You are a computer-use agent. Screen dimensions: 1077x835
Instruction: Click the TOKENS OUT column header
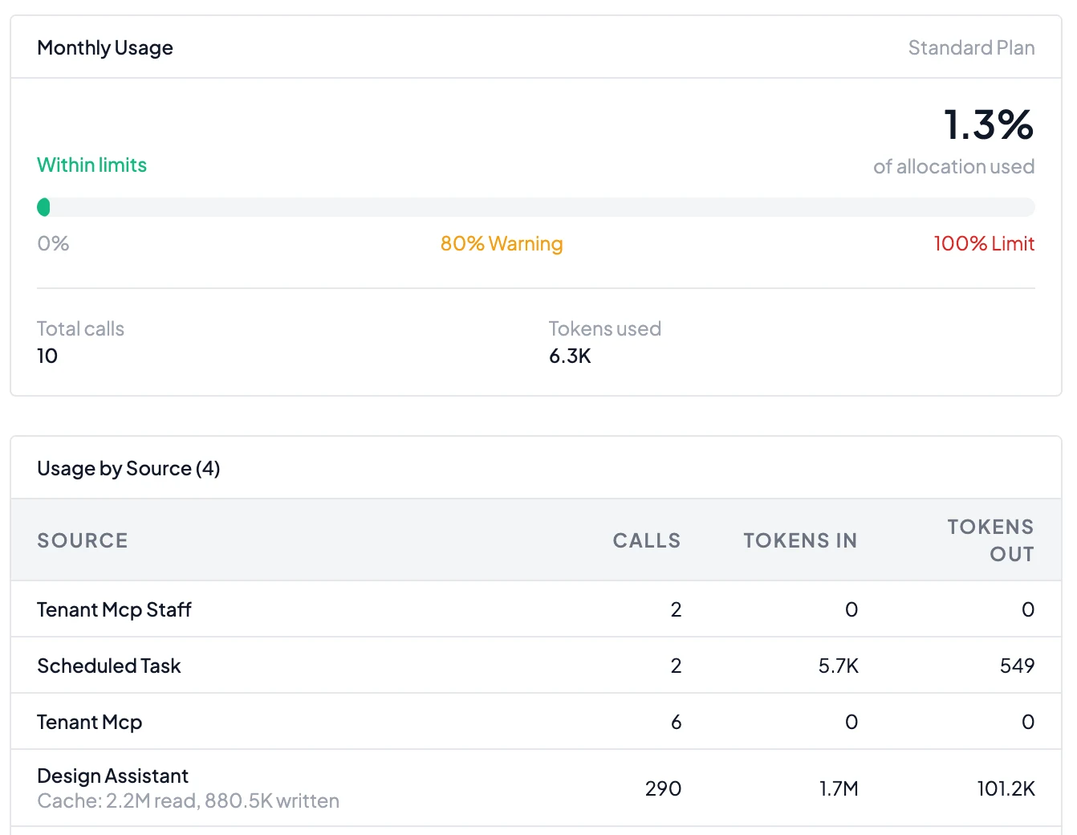tap(990, 540)
